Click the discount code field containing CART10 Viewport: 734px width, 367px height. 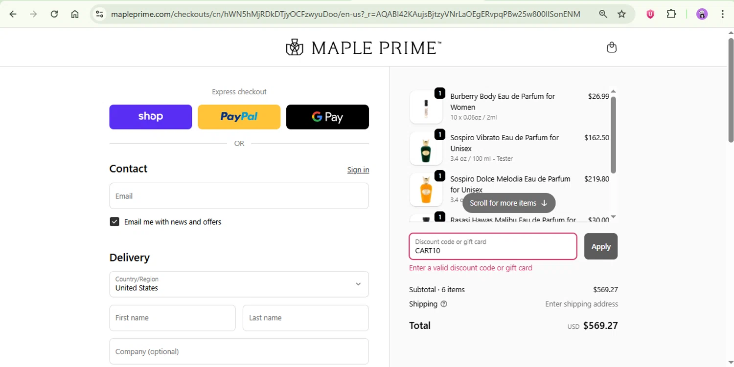(493, 246)
